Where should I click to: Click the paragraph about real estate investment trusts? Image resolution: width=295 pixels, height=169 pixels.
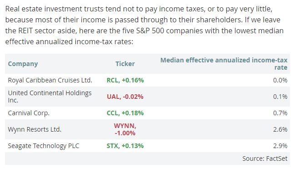pos(145,25)
